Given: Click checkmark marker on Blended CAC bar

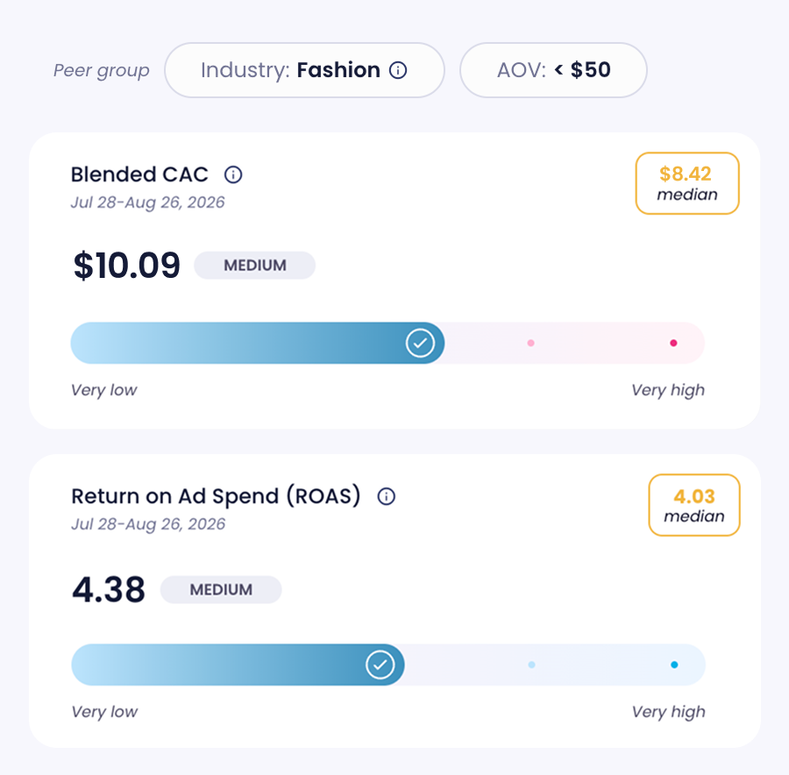Looking at the screenshot, I should pyautogui.click(x=420, y=343).
